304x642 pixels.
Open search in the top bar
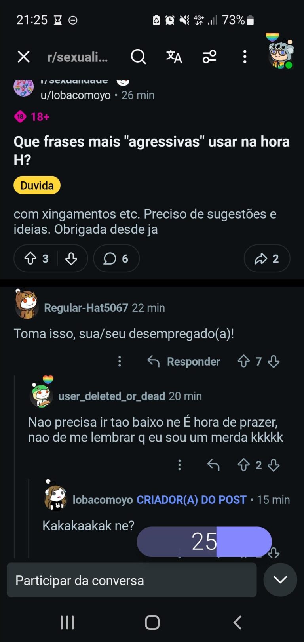click(x=138, y=57)
